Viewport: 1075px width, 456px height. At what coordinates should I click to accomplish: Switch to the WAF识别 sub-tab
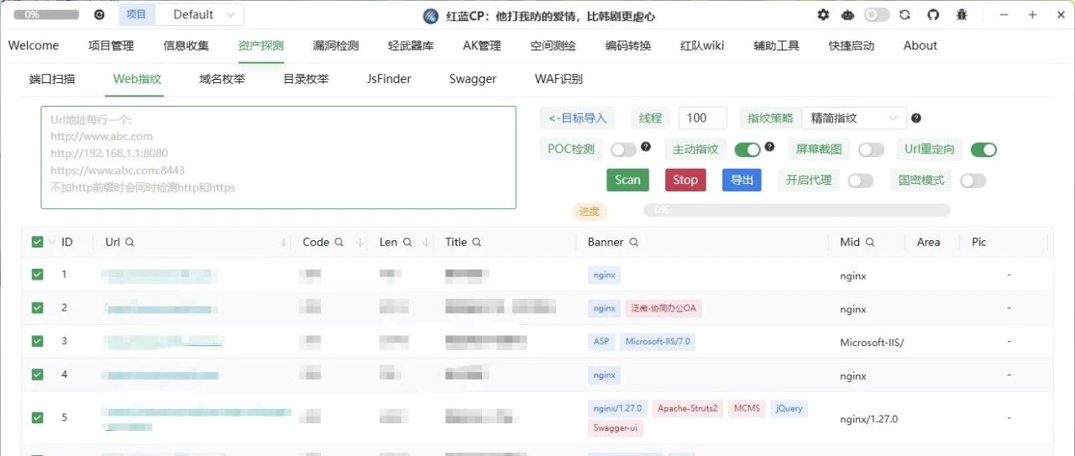click(x=558, y=79)
